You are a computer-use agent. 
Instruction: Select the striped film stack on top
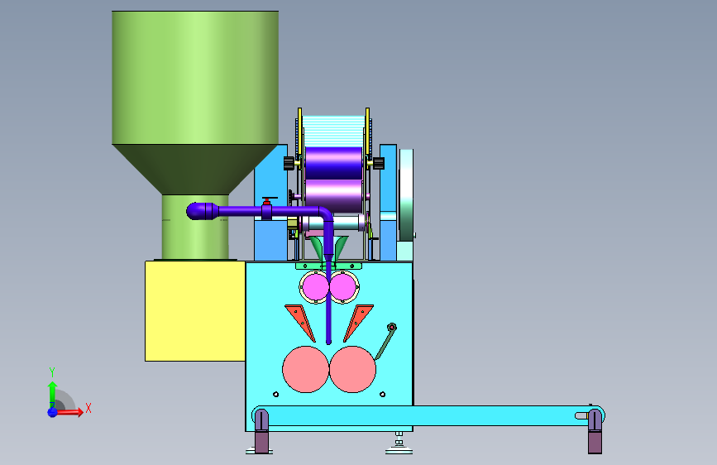333,132
